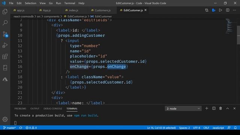The height and width of the screenshot is (135, 240).
Task: Click the master branch indicator
Action: pyautogui.click(x=9, y=127)
